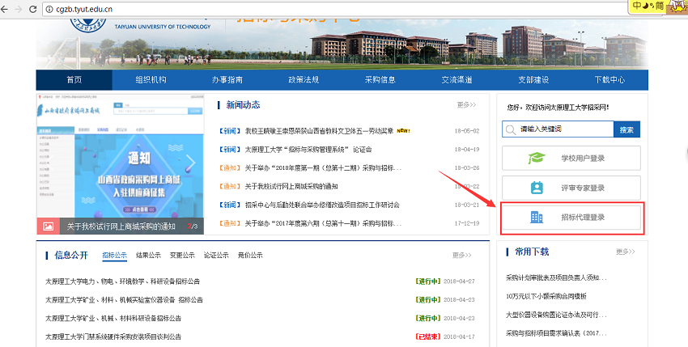Screen dimensions: 688x347
Task: Reload the page with refresh icon
Action: click(x=32, y=9)
